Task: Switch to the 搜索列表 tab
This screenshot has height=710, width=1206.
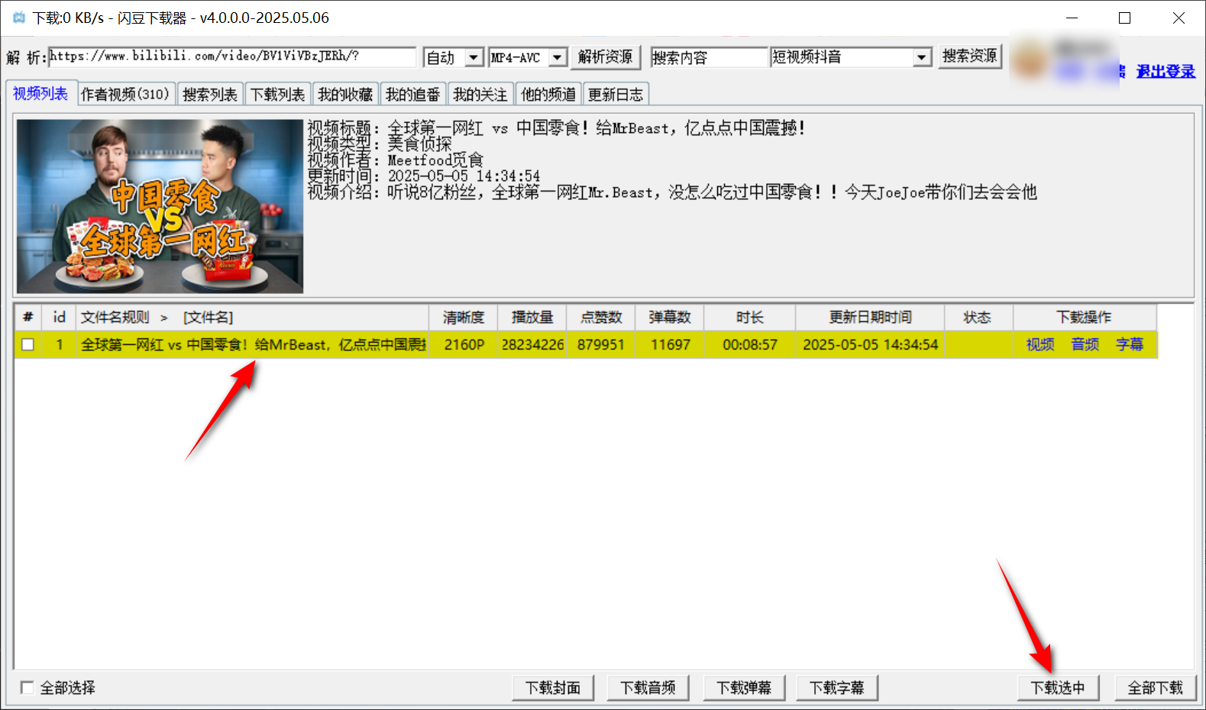Action: pyautogui.click(x=210, y=94)
